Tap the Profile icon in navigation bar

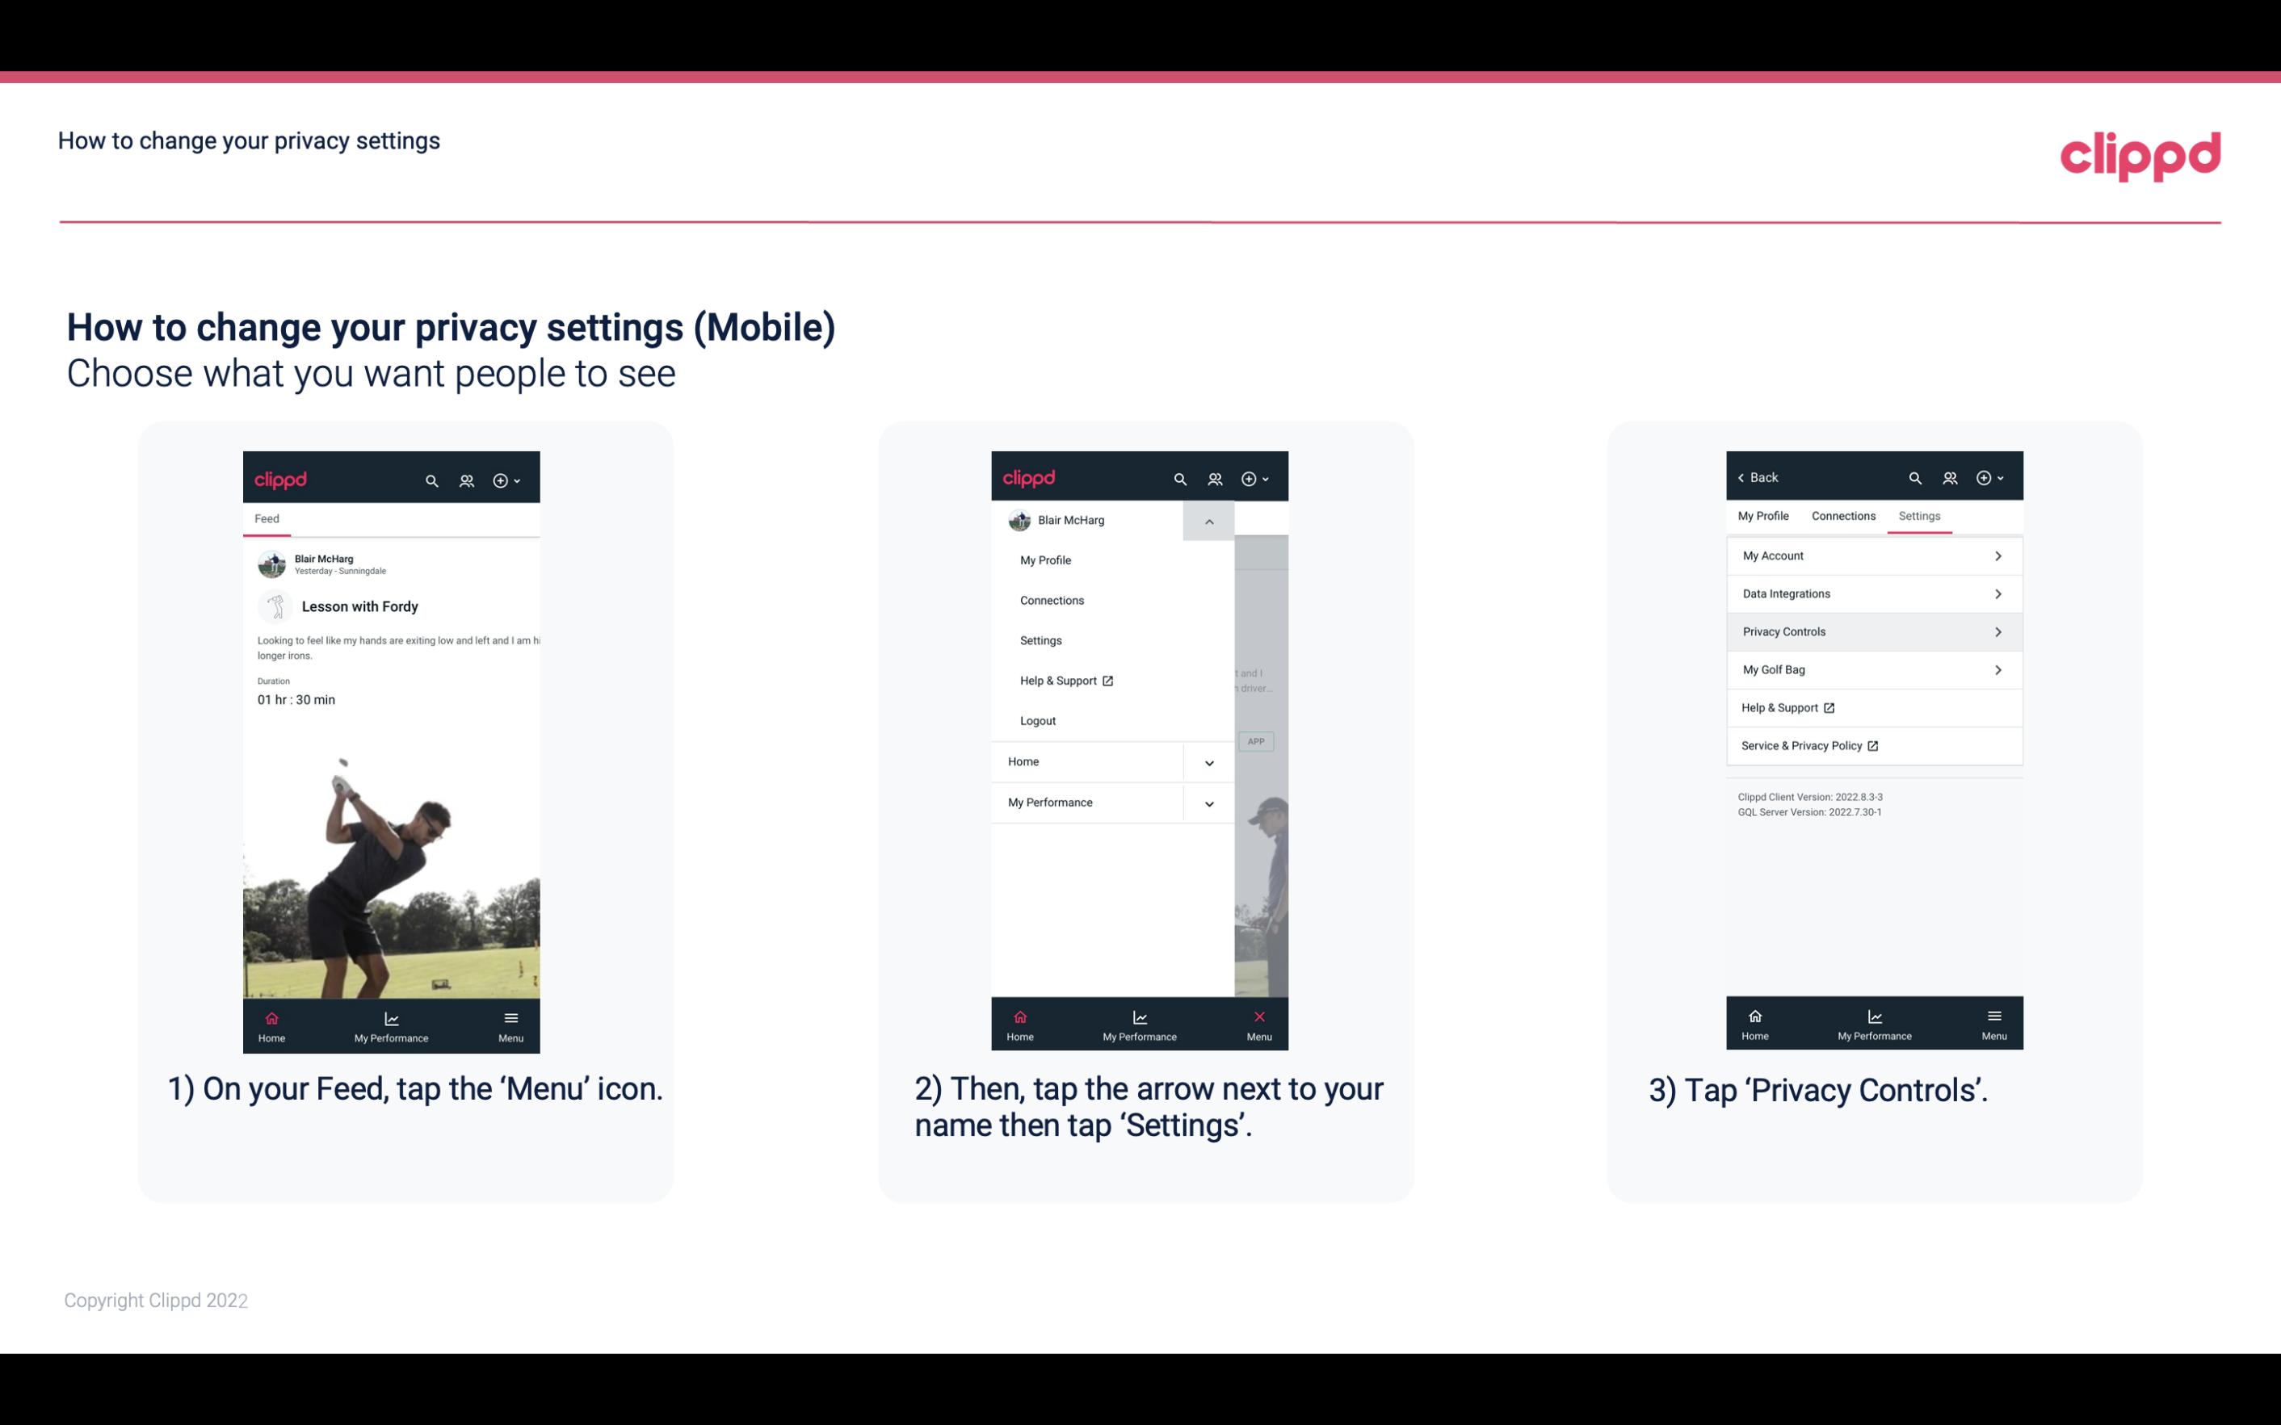click(x=464, y=478)
